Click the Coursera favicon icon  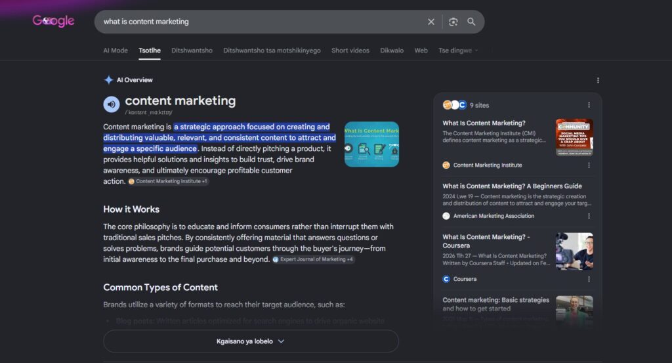pyautogui.click(x=446, y=279)
